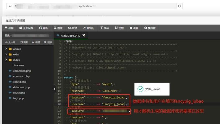Image resolution: width=220 pixels, height=124 pixels.
Task: Open the 替换 replace tool
Action: tap(73, 28)
